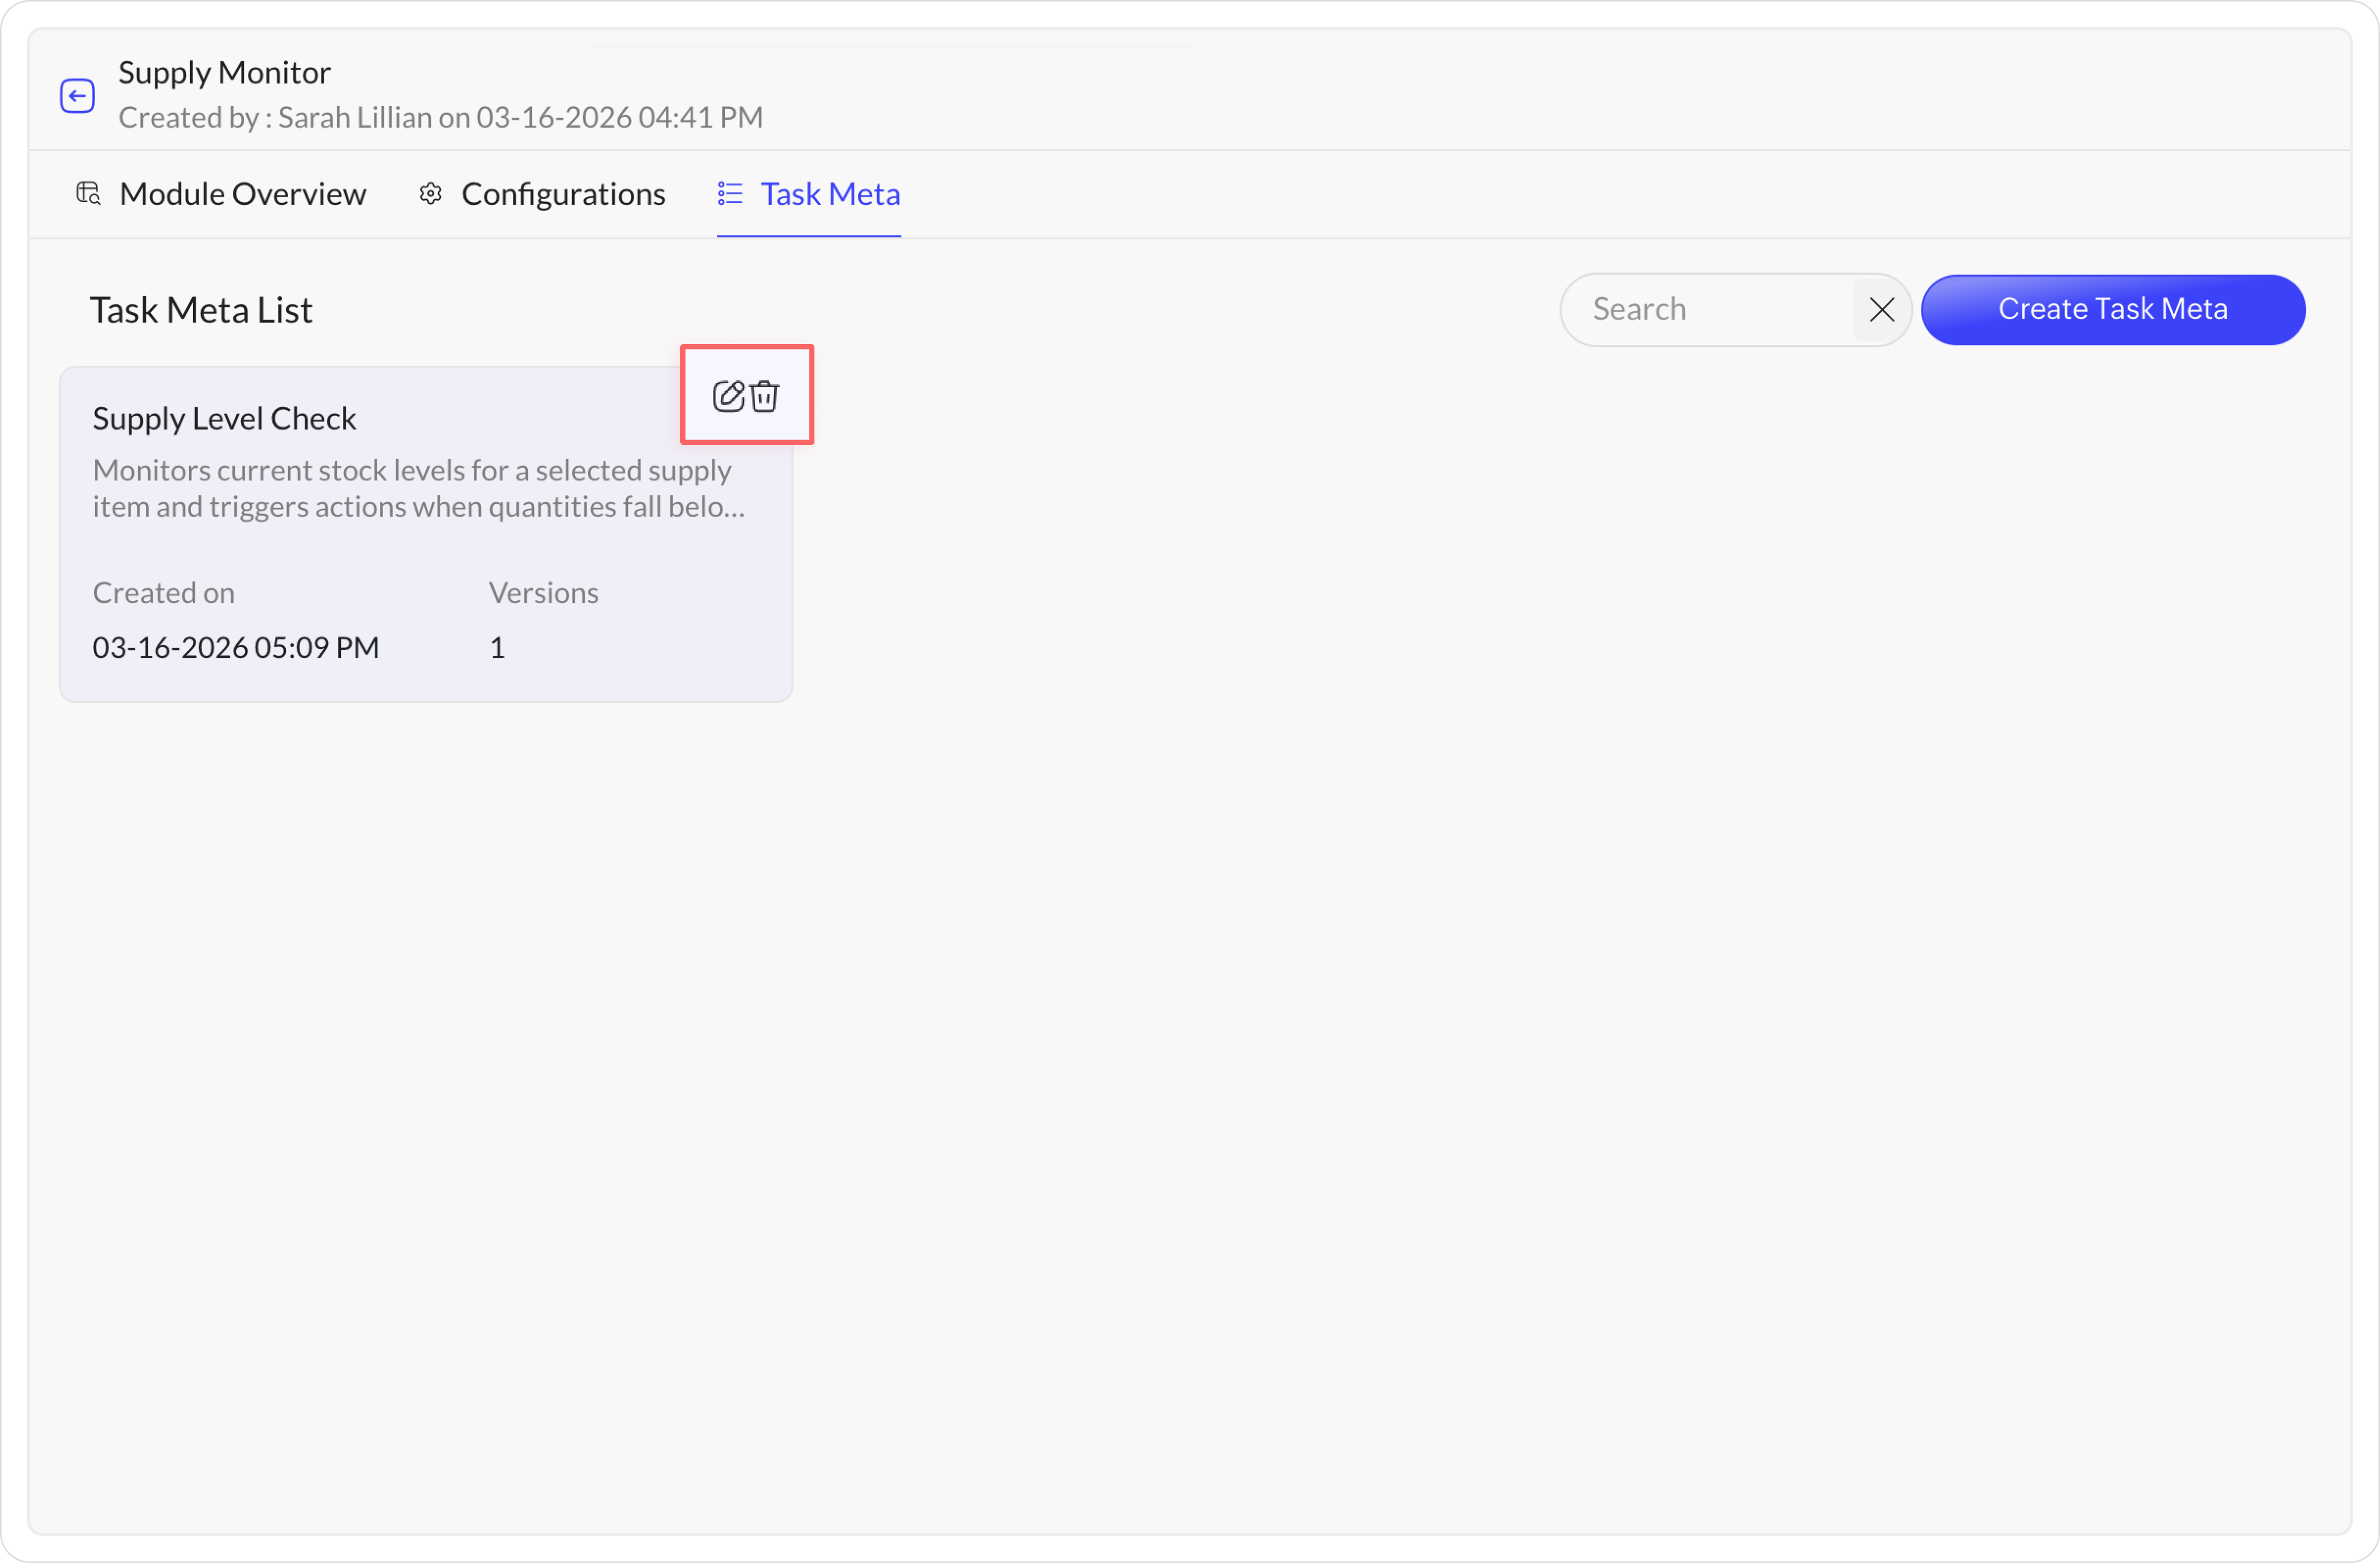Select the Task Meta tab label

(830, 193)
